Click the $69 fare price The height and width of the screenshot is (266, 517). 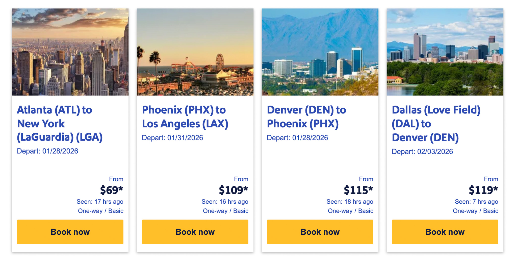tap(111, 190)
